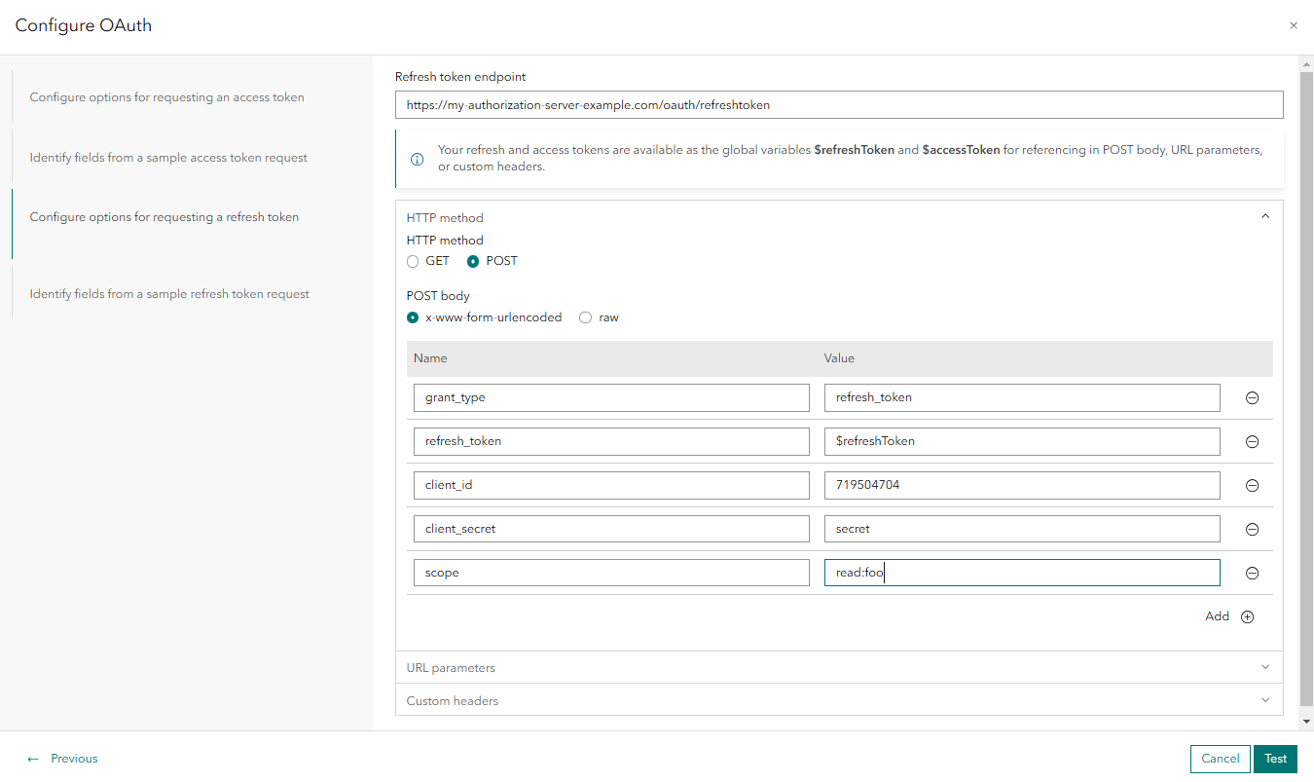1314x782 pixels.
Task: Open the Identify fields from sample access token step
Action: click(x=167, y=157)
